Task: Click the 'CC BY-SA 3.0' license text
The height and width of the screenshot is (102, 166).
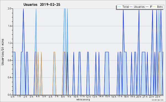Action: pyautogui.click(x=157, y=100)
